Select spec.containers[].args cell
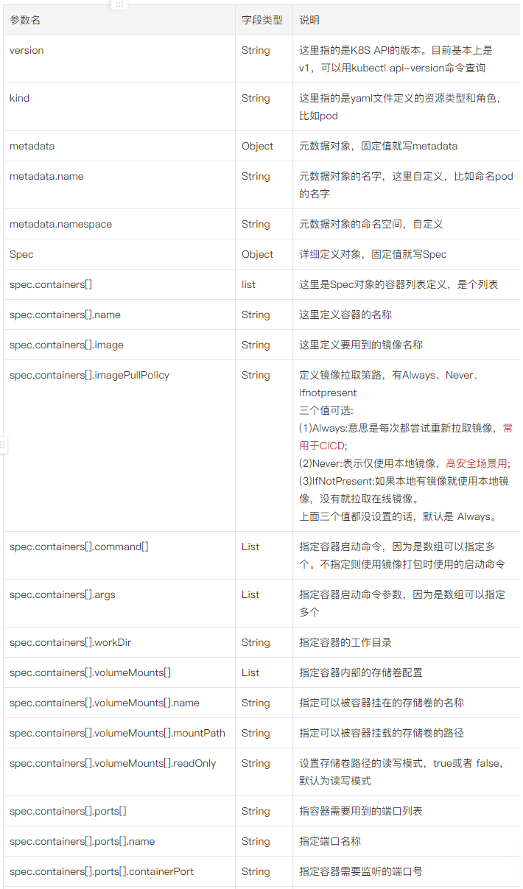Image resolution: width=523 pixels, height=889 pixels. point(119,603)
